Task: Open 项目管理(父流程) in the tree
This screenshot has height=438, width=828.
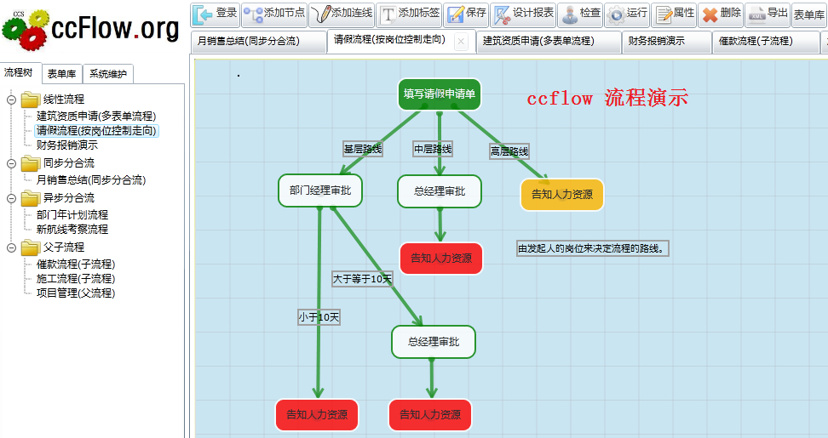Action: click(x=76, y=293)
